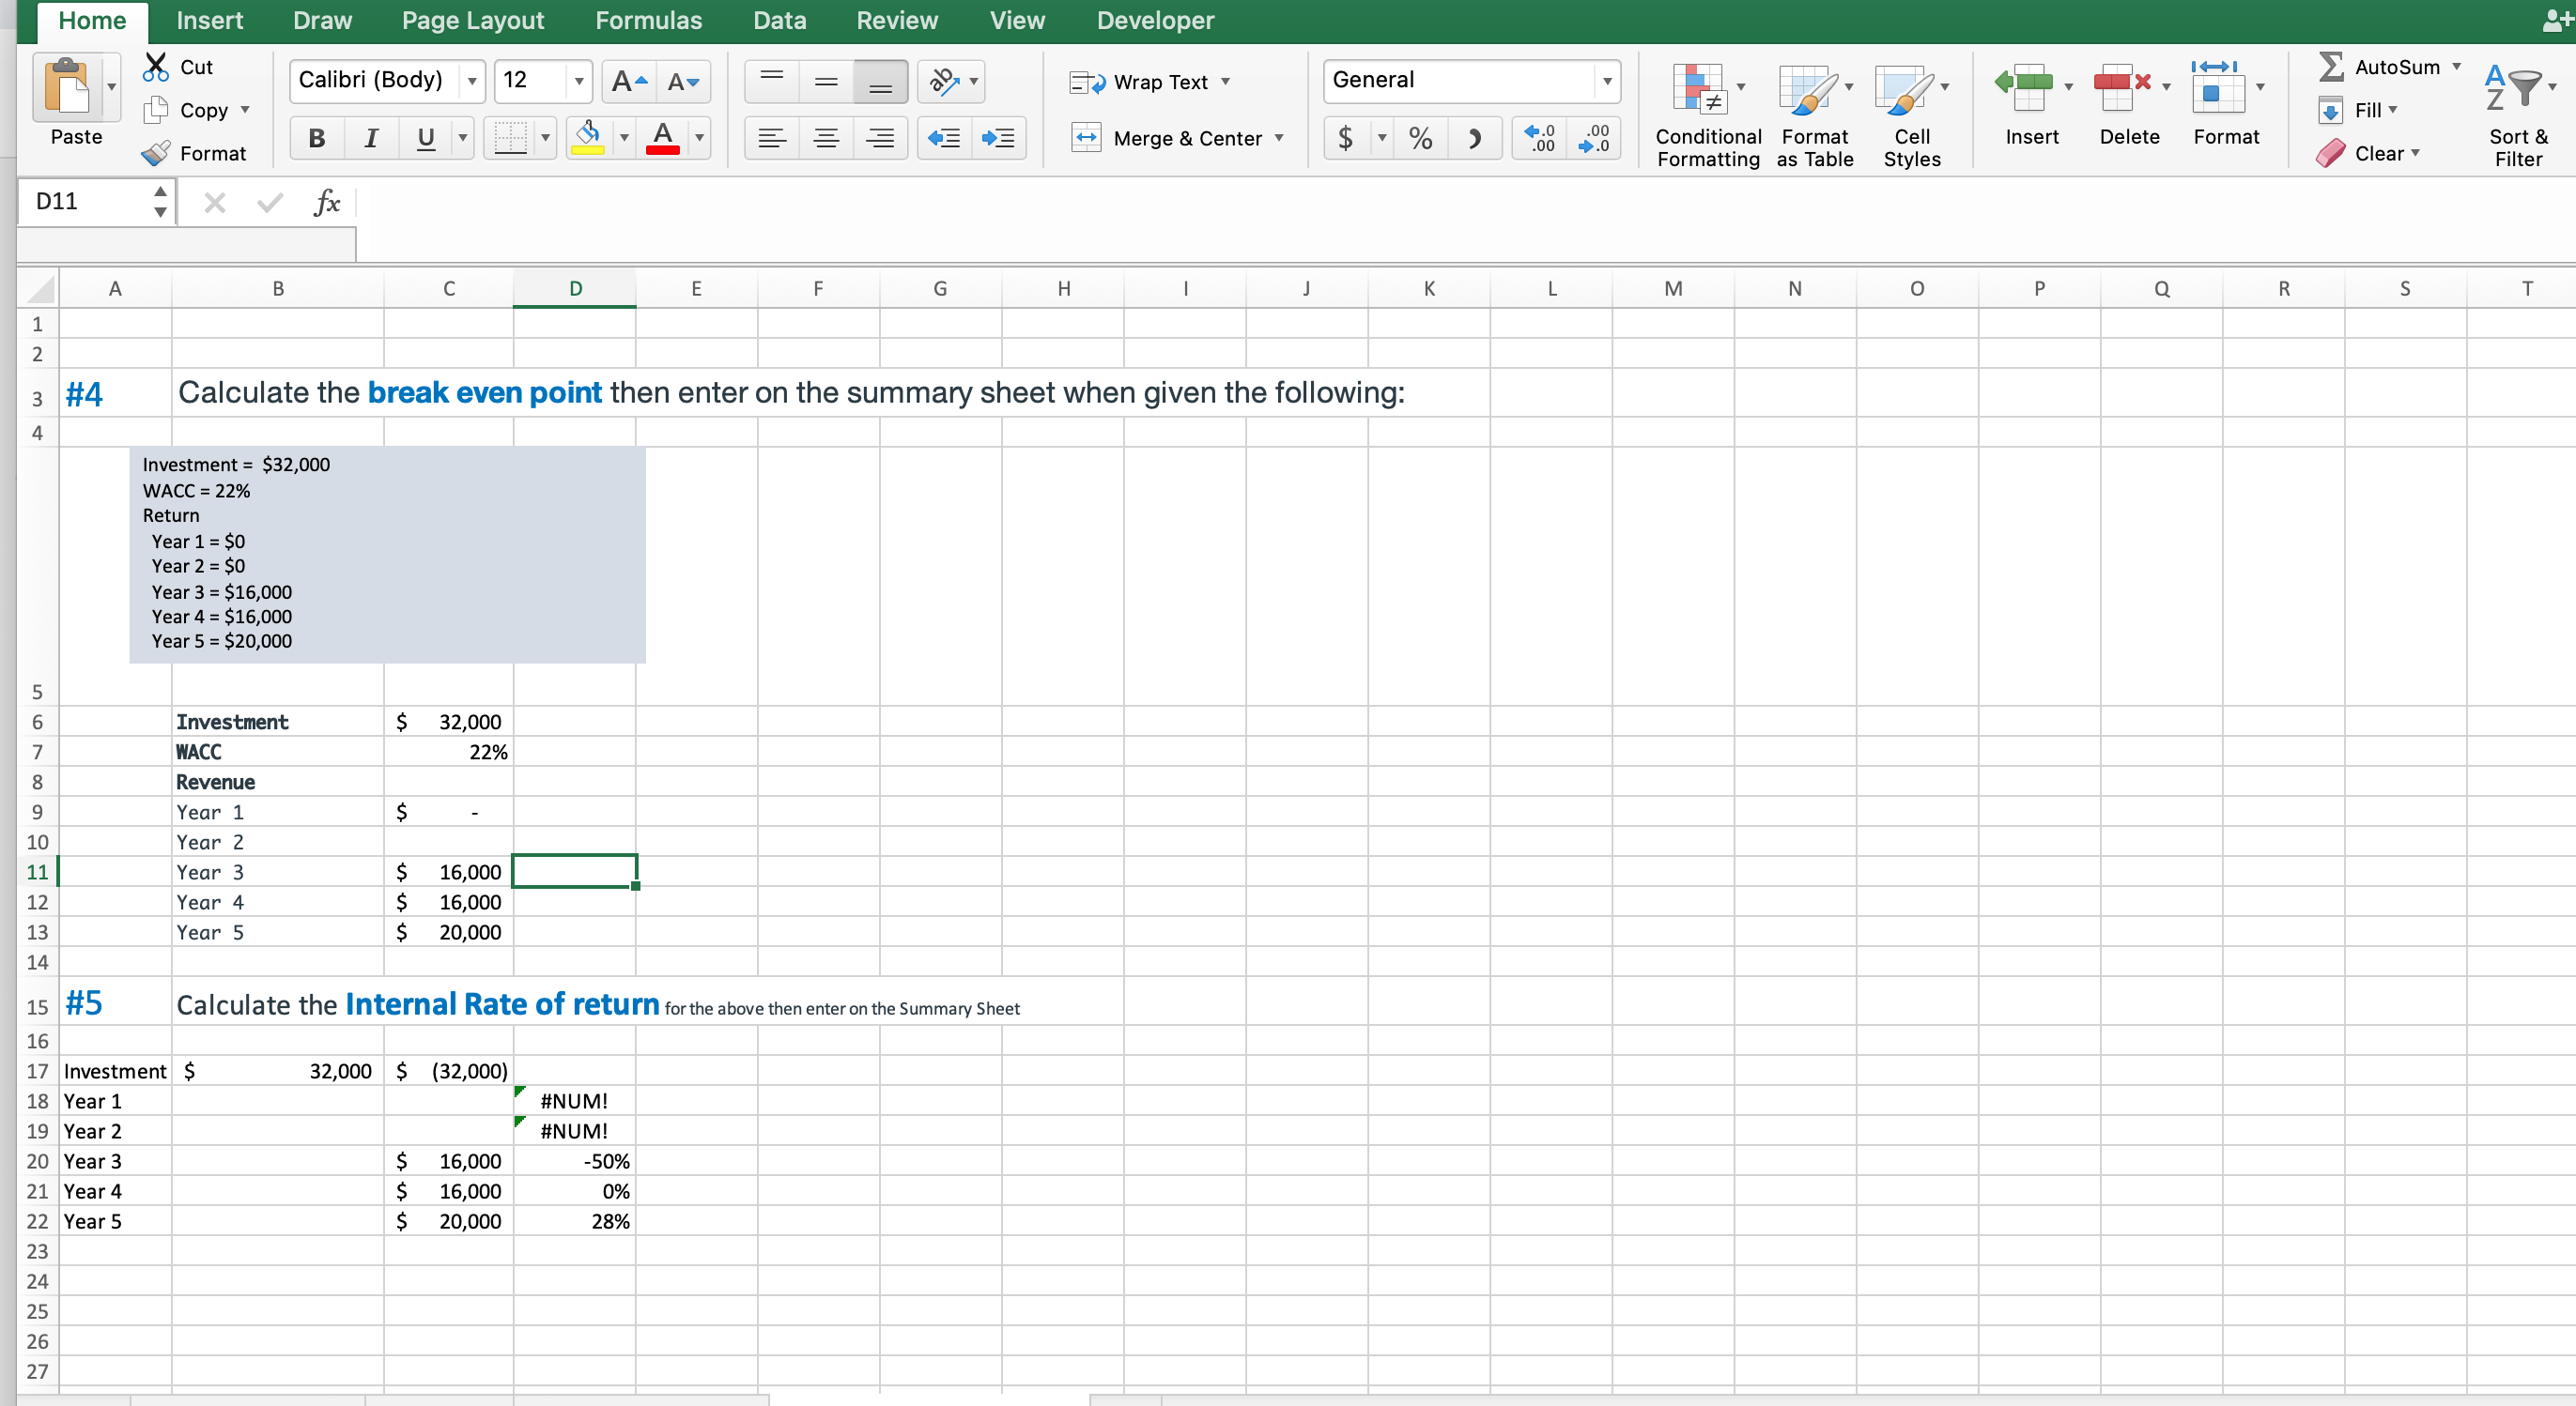Click the Insert function fx icon
2576x1406 pixels.
click(326, 203)
